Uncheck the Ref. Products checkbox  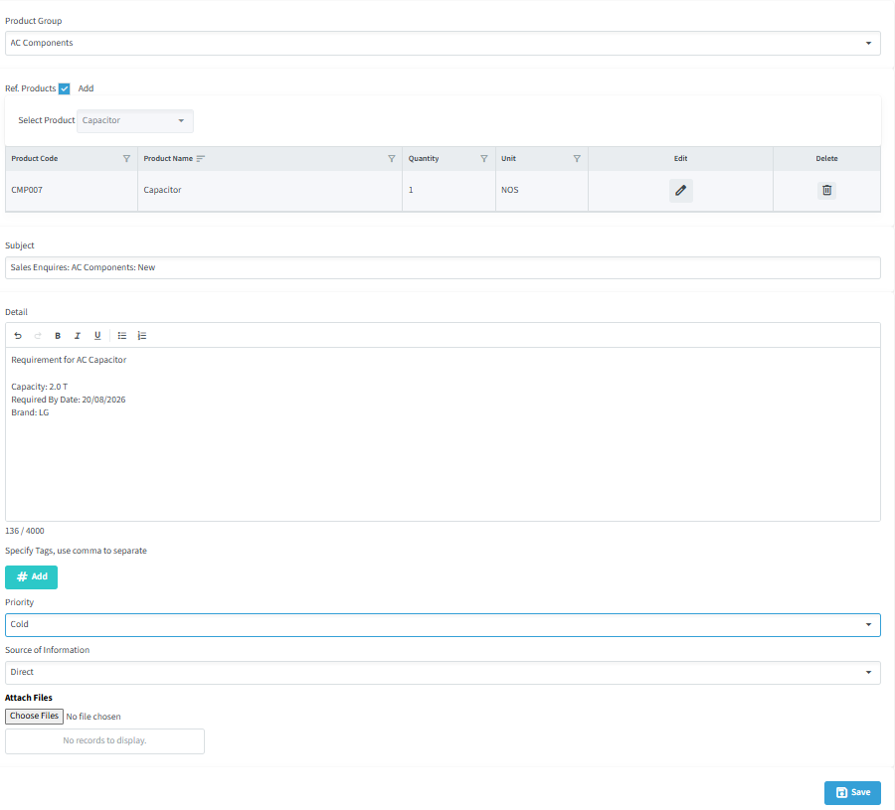(65, 88)
